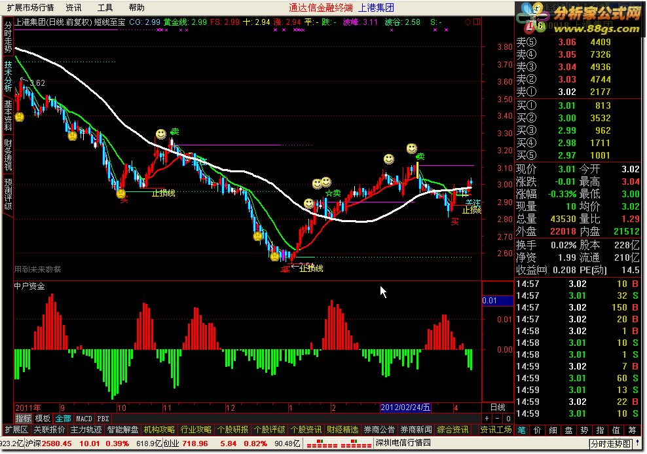Open the 预测评级 side tab
Image resolution: width=647 pixels, height=454 pixels.
click(x=8, y=193)
